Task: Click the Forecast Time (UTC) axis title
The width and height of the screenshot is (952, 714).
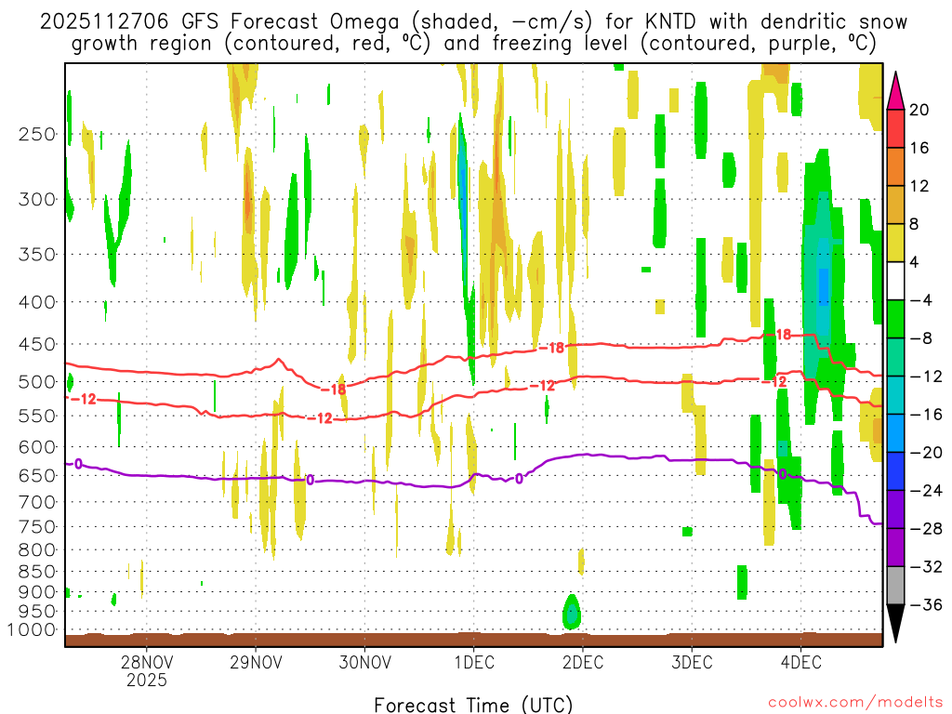Action: point(473,705)
